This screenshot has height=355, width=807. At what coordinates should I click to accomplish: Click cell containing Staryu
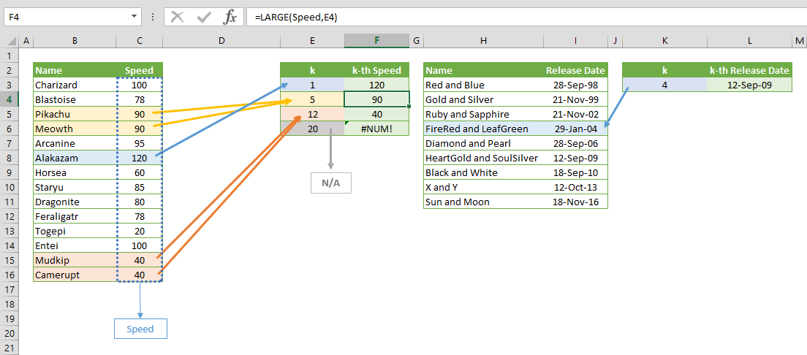[75, 187]
